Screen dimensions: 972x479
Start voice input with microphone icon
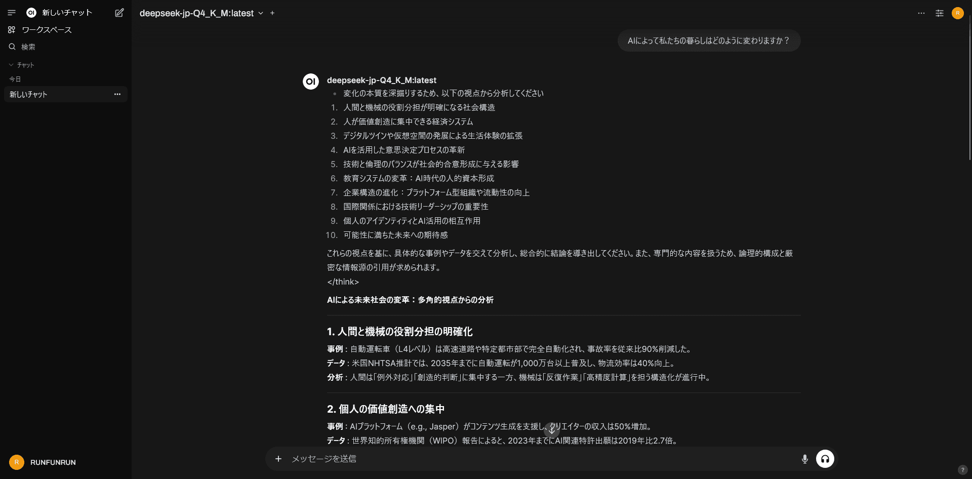pyautogui.click(x=805, y=459)
